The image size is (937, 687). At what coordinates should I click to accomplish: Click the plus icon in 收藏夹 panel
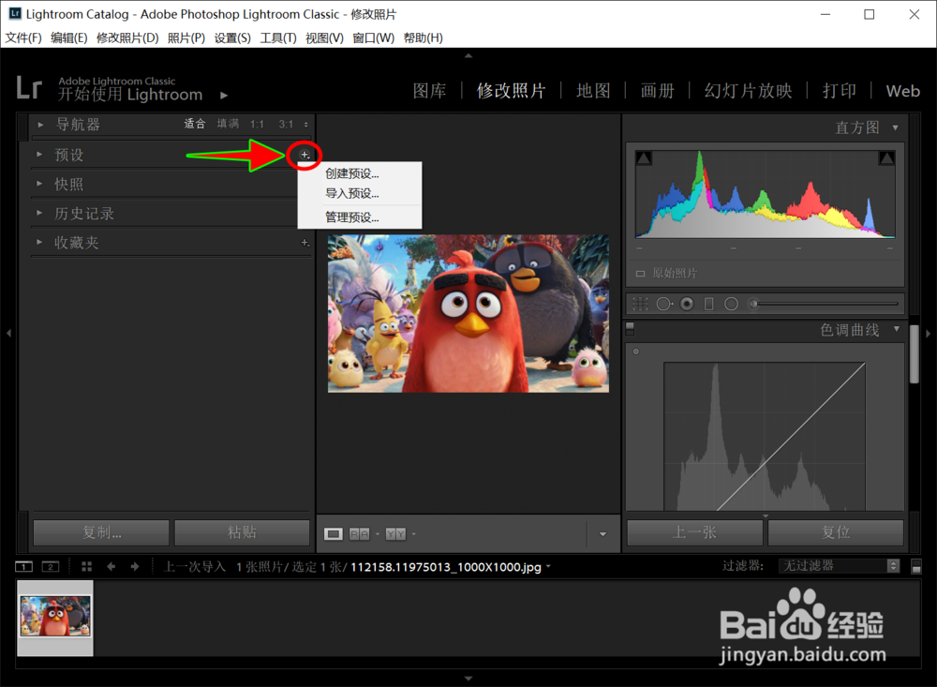click(x=305, y=242)
